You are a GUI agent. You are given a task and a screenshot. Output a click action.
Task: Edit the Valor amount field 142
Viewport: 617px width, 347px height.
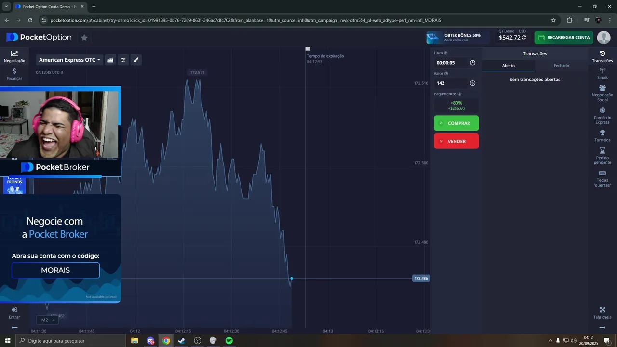point(451,83)
